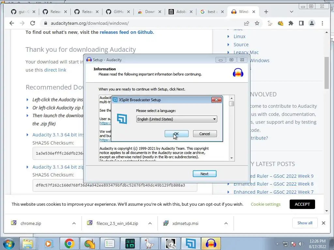Viewport: 334px width, 250px height.
Task: Open the tab search chevron dropdown
Action: point(291,12)
